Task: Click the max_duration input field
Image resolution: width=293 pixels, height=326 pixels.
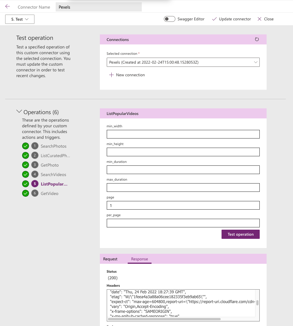Action: coord(183,188)
